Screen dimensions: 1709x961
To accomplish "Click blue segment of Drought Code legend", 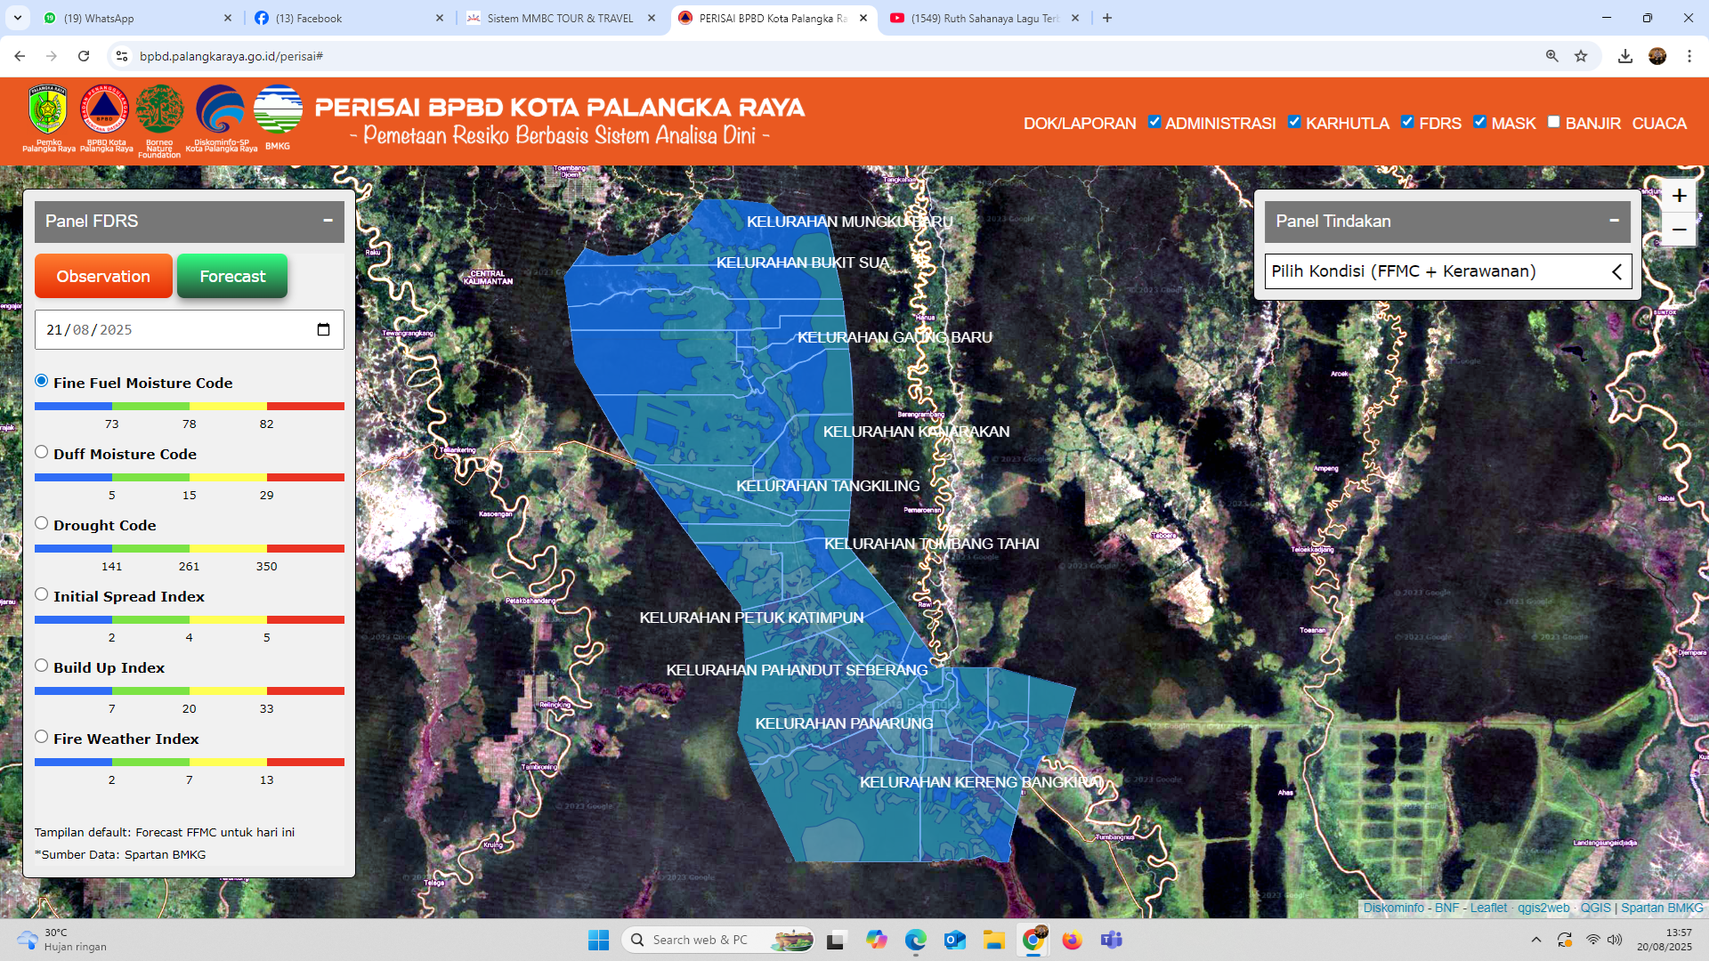I will [73, 548].
